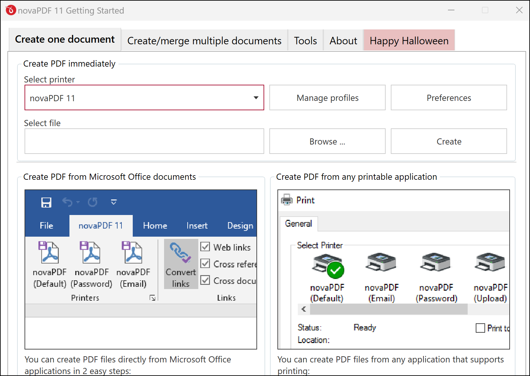The image size is (530, 376).
Task: Open the Preferences button
Action: (449, 98)
